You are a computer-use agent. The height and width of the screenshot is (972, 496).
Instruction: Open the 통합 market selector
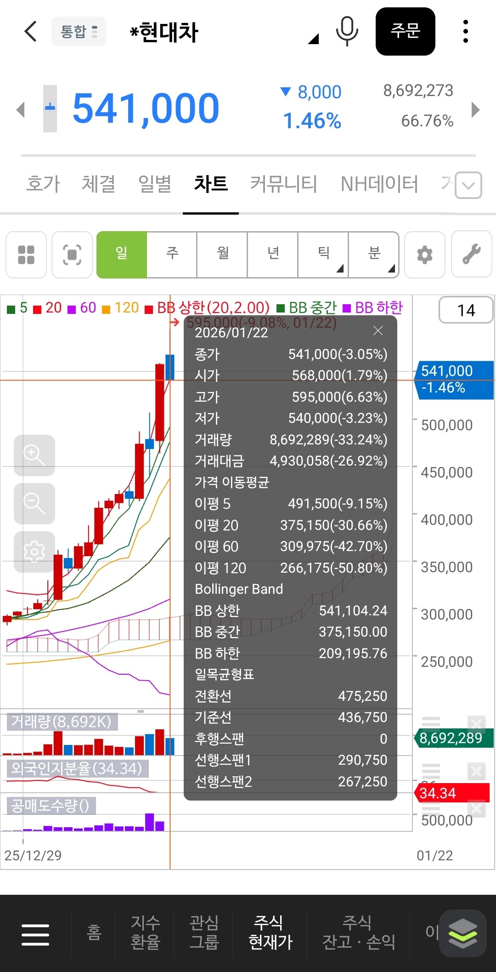coord(79,31)
